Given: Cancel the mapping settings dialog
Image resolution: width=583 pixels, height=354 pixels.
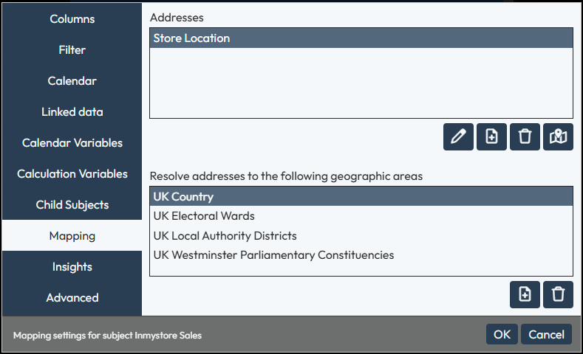Looking at the screenshot, I should 546,334.
